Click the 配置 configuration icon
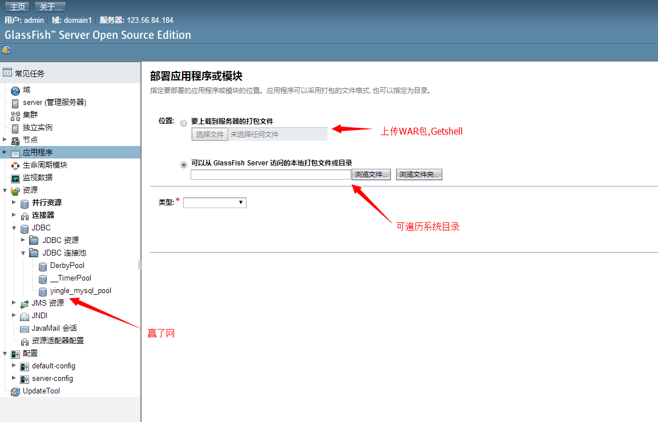The width and height of the screenshot is (658, 422). pyautogui.click(x=15, y=354)
